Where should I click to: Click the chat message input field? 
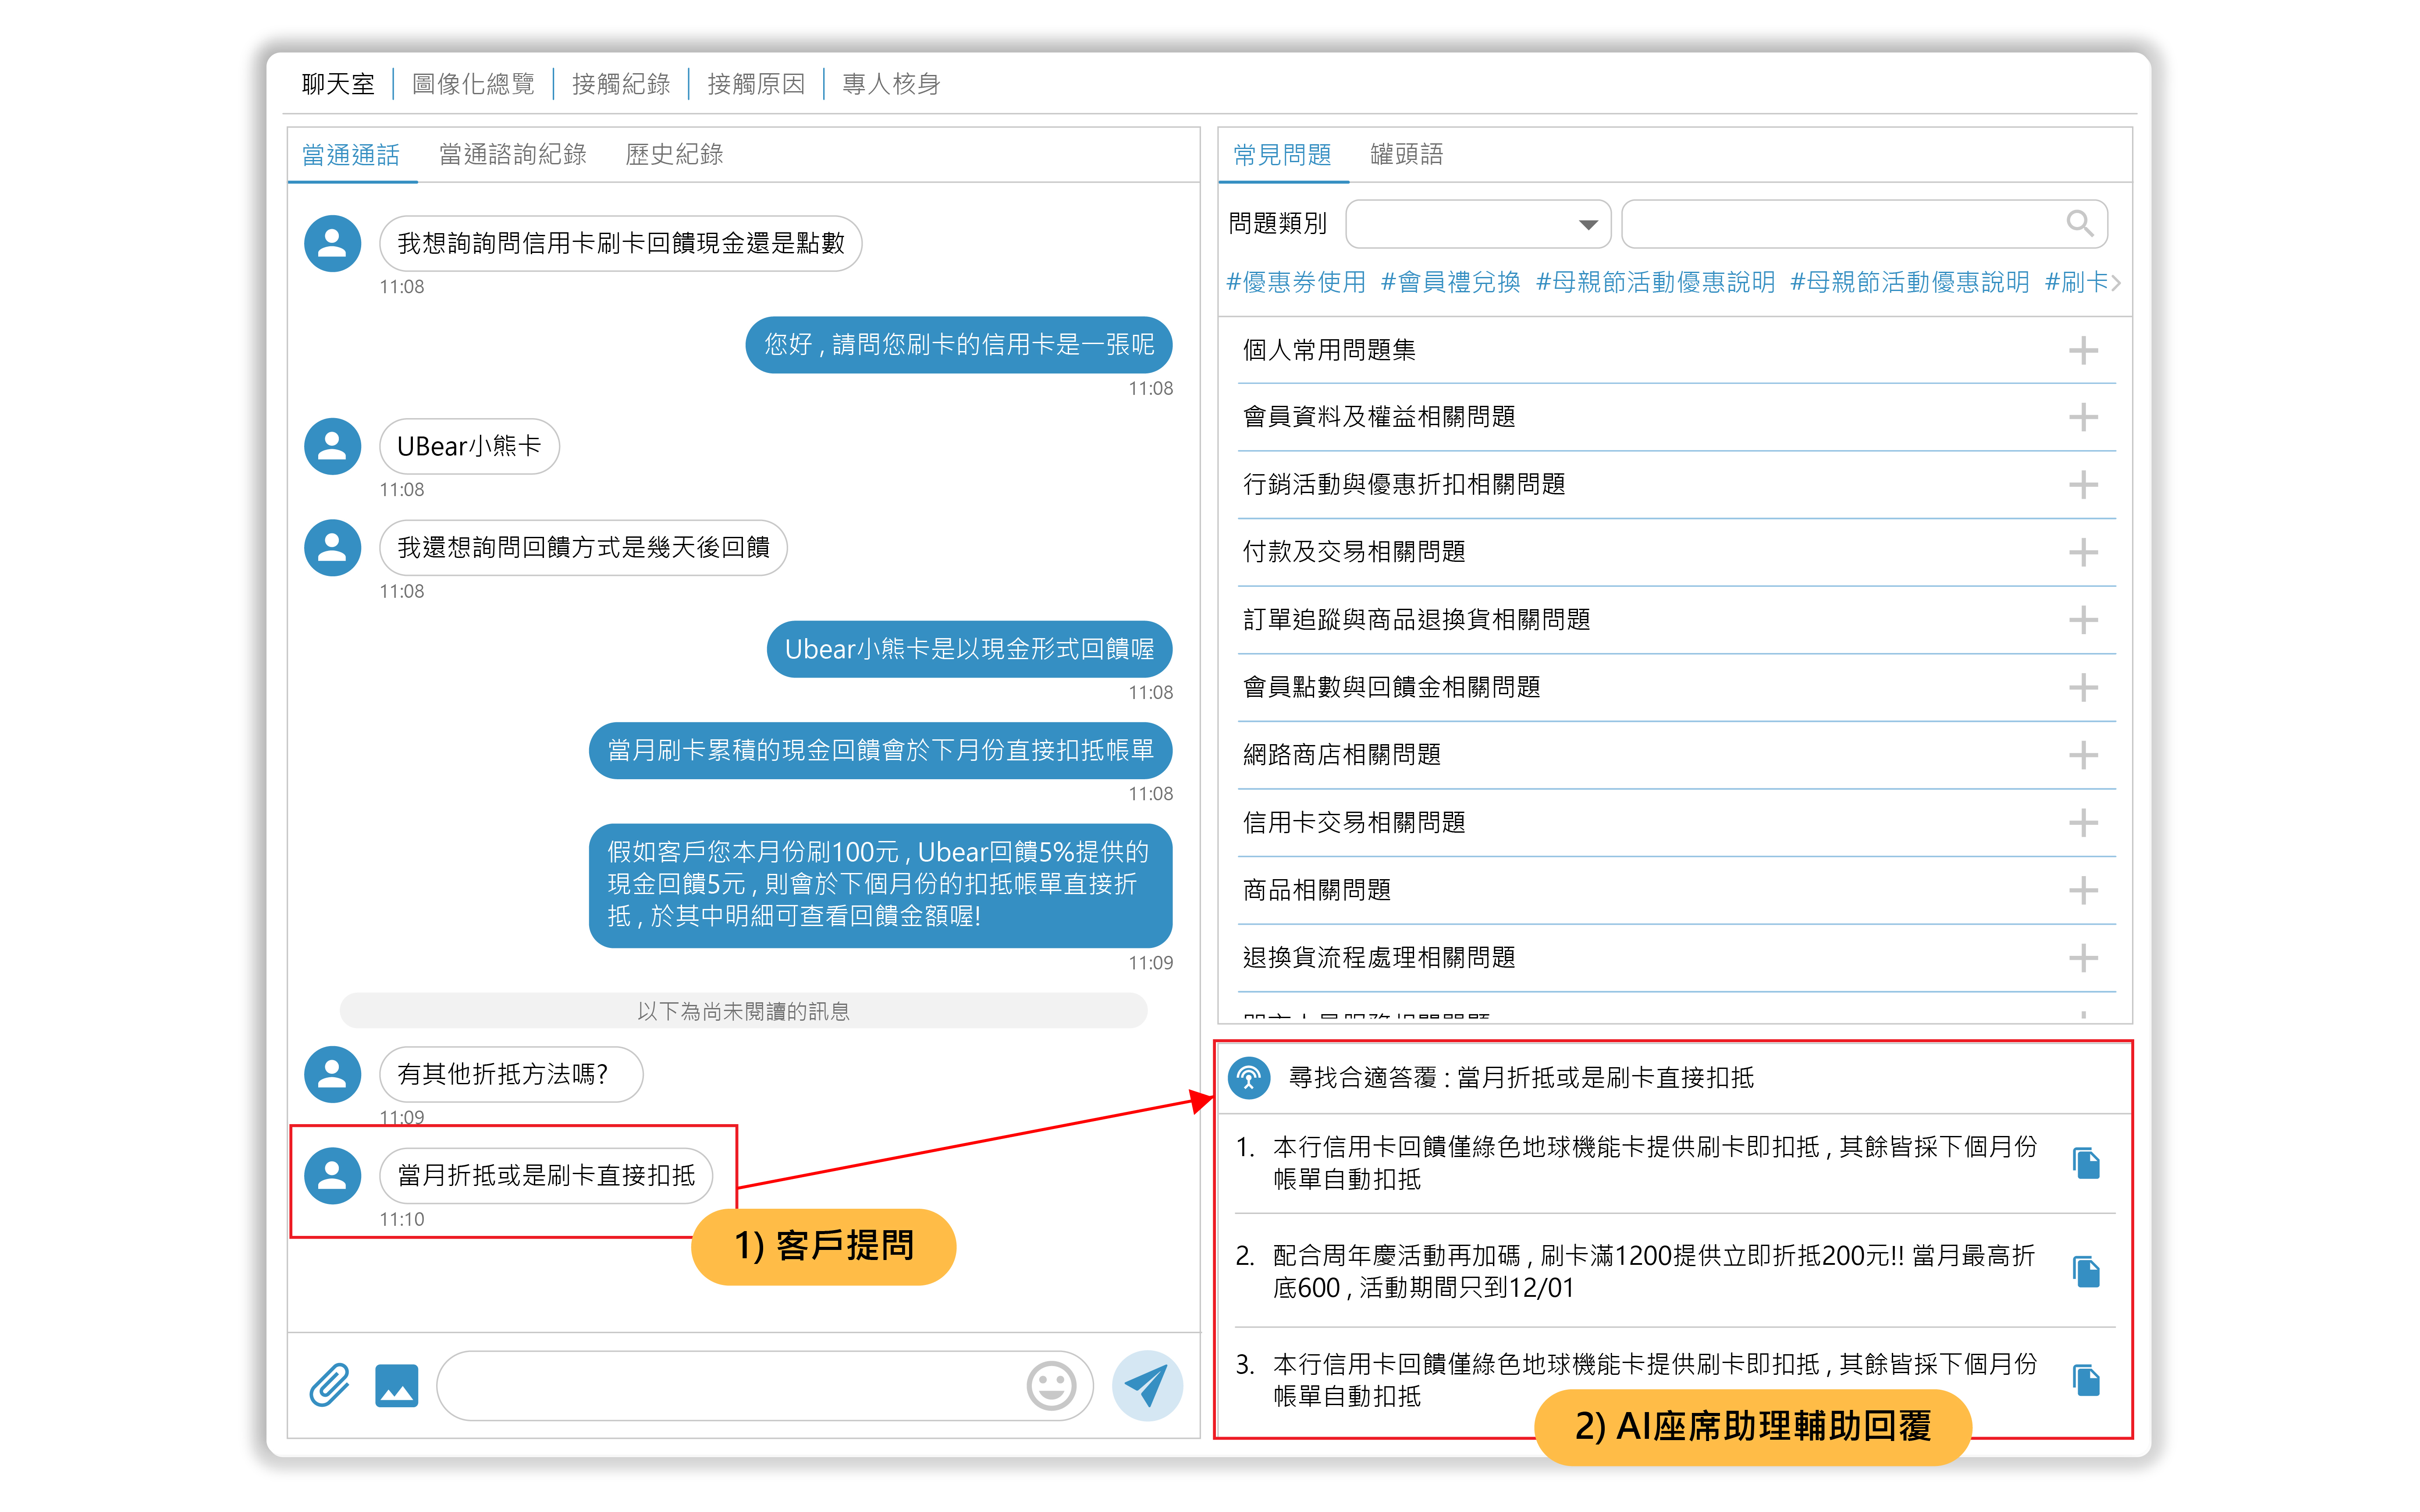click(730, 1386)
